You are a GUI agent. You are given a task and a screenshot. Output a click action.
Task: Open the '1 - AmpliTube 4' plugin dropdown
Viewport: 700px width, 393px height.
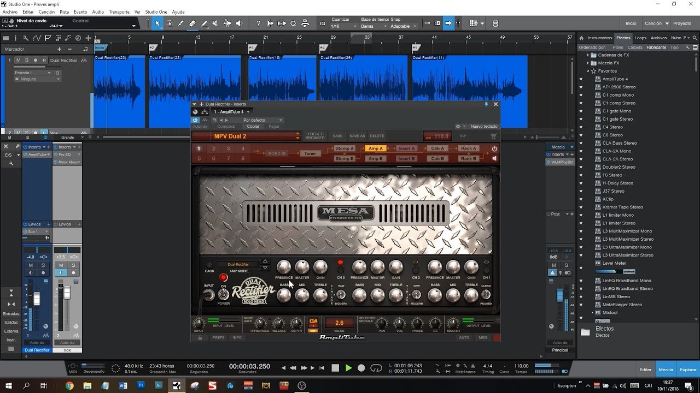coord(231,112)
